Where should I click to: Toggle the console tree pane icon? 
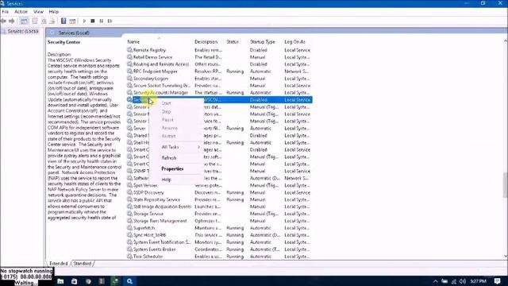point(24,21)
